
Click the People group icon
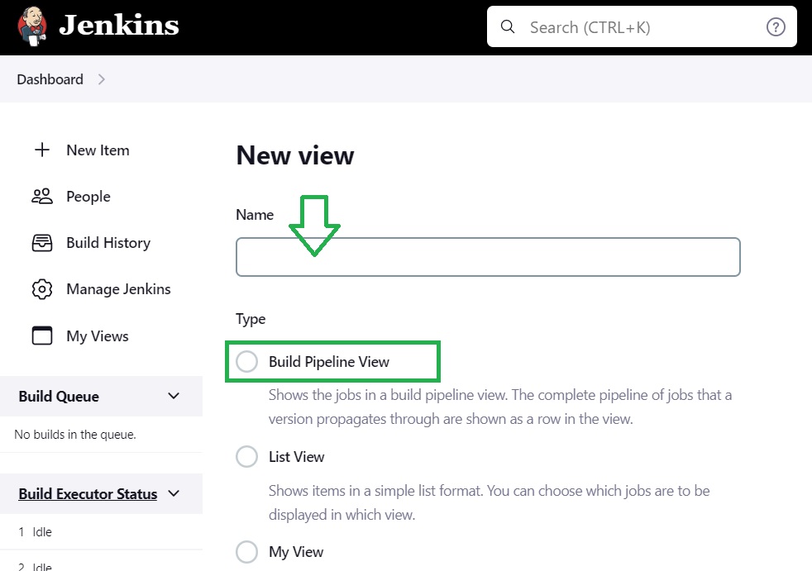42,196
